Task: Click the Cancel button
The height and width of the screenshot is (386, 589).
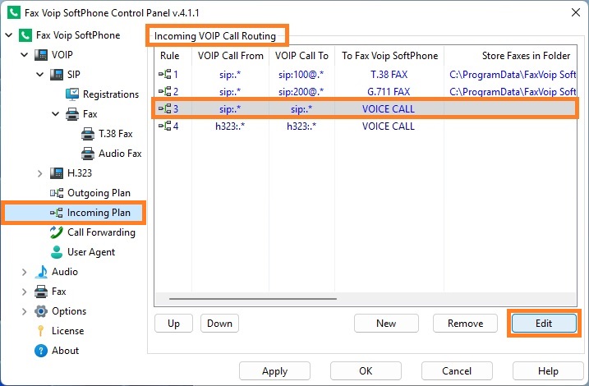Action: [x=457, y=371]
